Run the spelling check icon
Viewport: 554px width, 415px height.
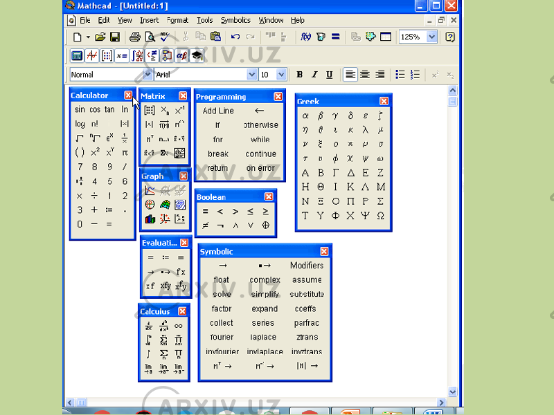(165, 37)
